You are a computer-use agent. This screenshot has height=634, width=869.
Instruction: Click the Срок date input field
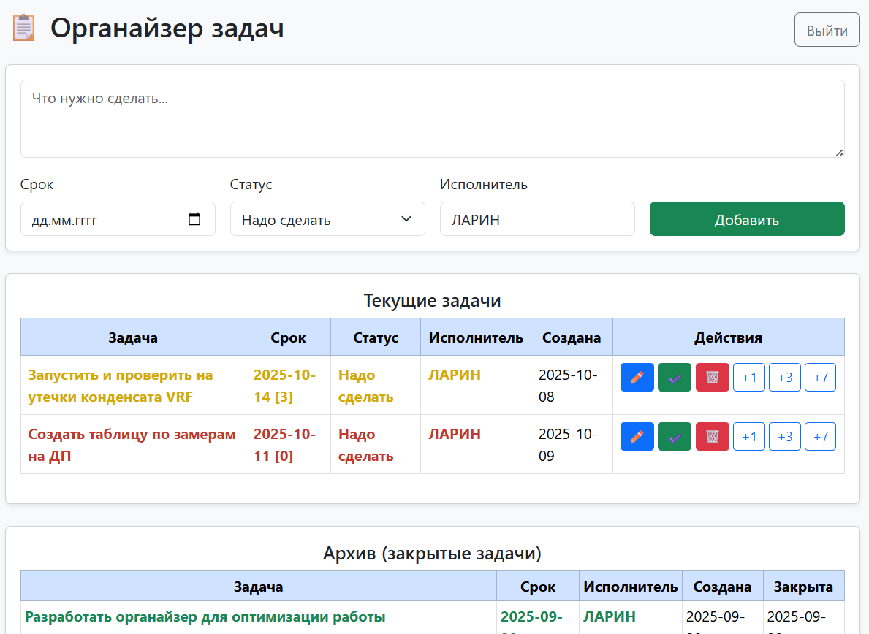point(102,219)
